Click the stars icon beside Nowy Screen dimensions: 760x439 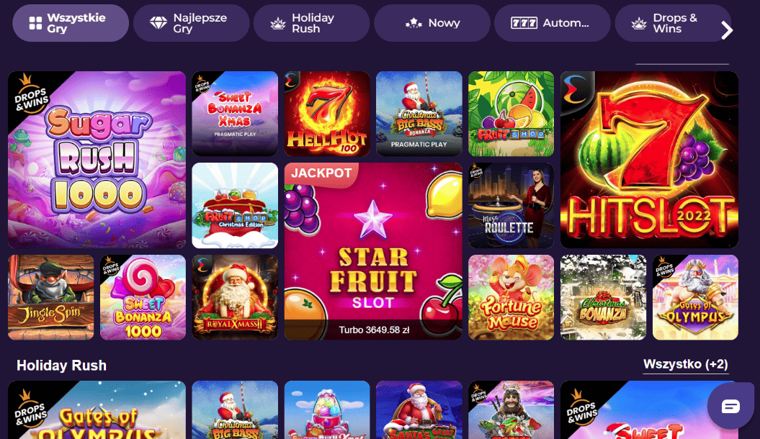pos(413,23)
